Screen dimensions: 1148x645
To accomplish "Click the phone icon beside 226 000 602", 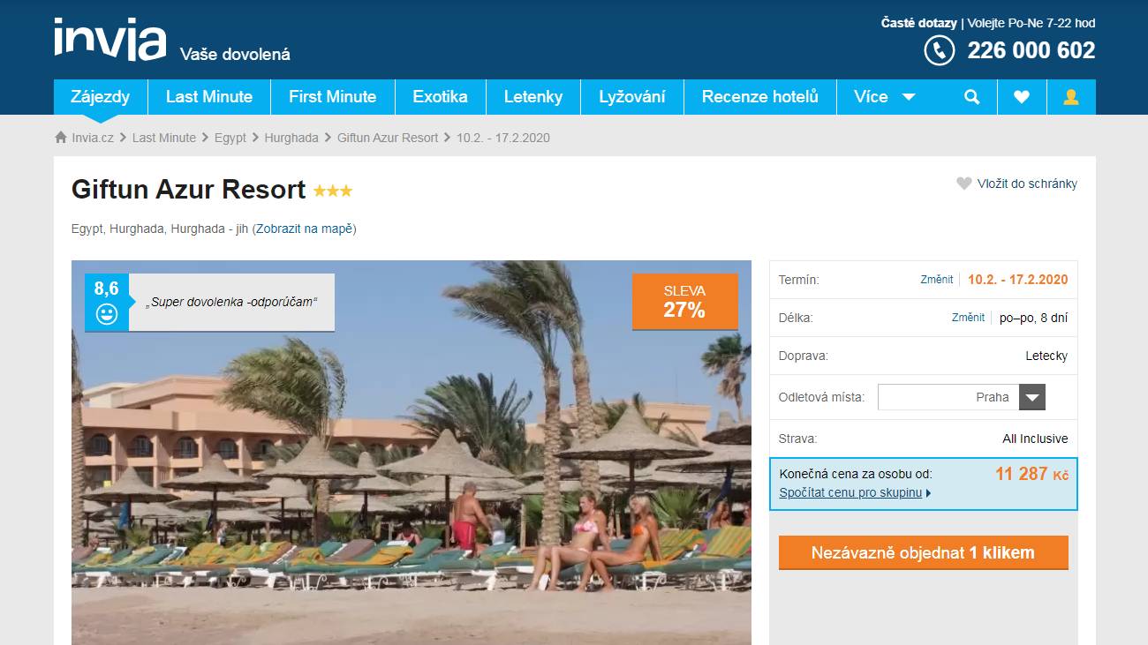I will [x=940, y=50].
